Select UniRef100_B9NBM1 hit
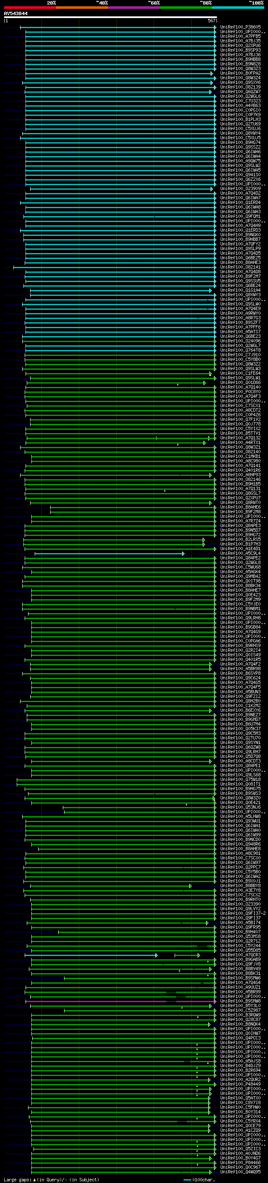The width and height of the screenshot is (268, 1183). click(240, 608)
